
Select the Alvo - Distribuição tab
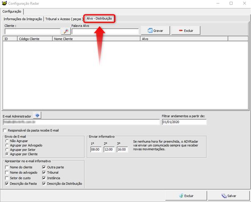tap(99, 19)
